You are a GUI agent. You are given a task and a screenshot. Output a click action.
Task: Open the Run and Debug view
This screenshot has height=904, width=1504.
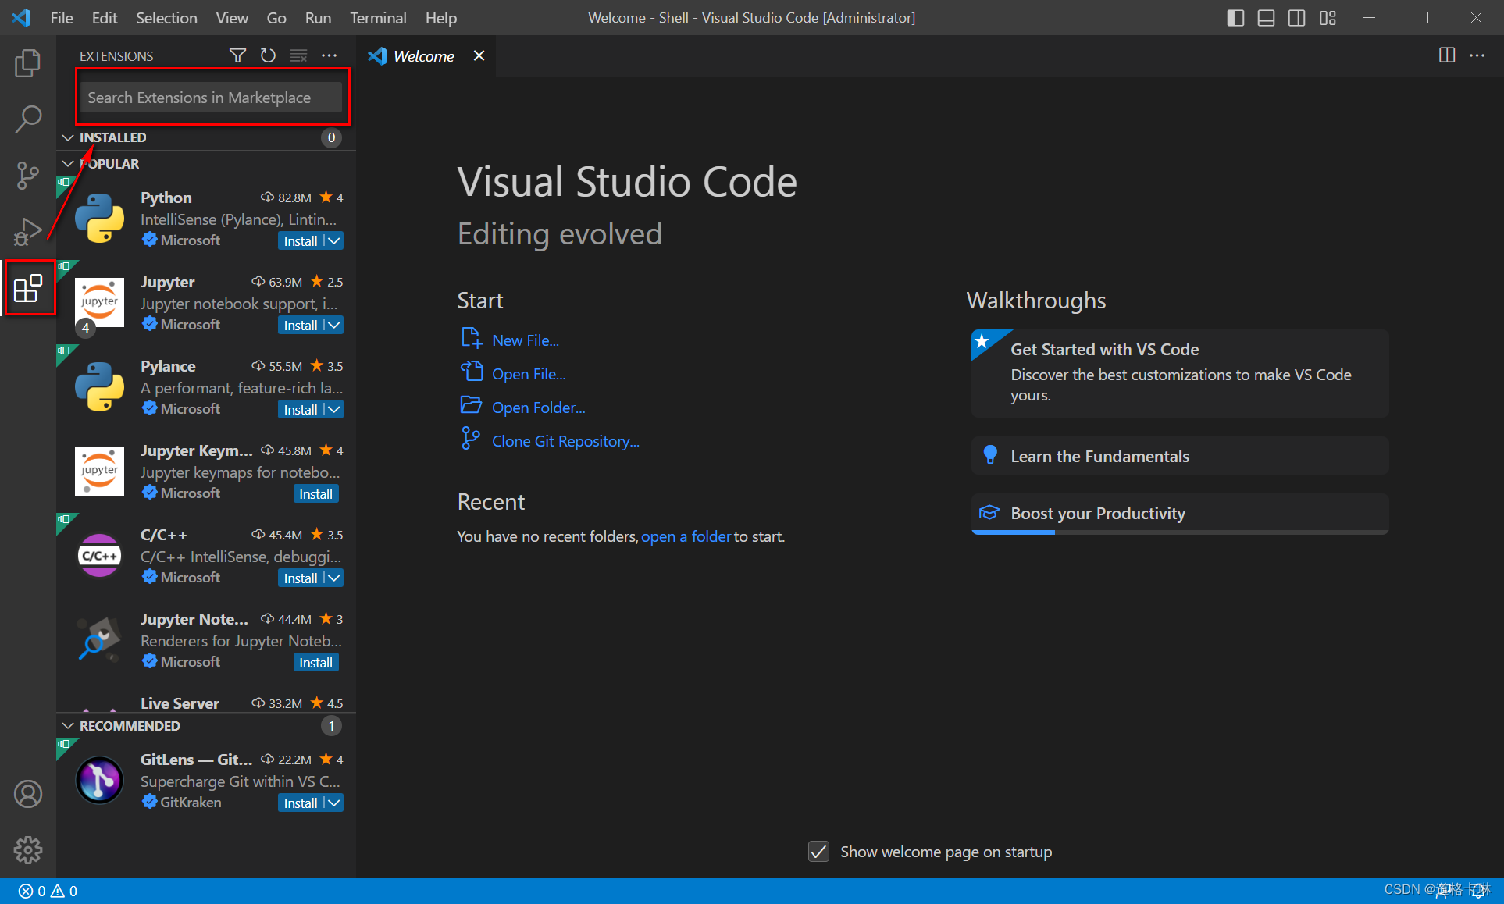pos(28,232)
